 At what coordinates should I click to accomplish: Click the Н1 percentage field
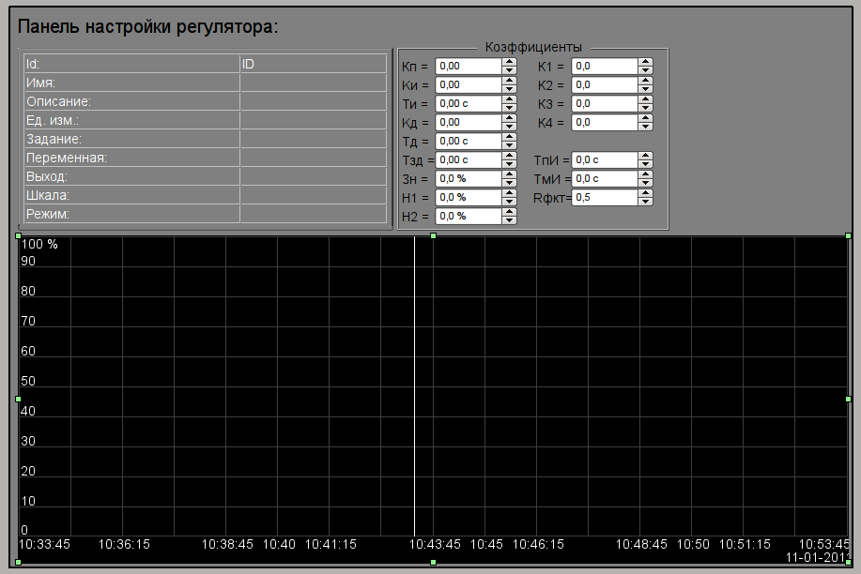click(468, 198)
